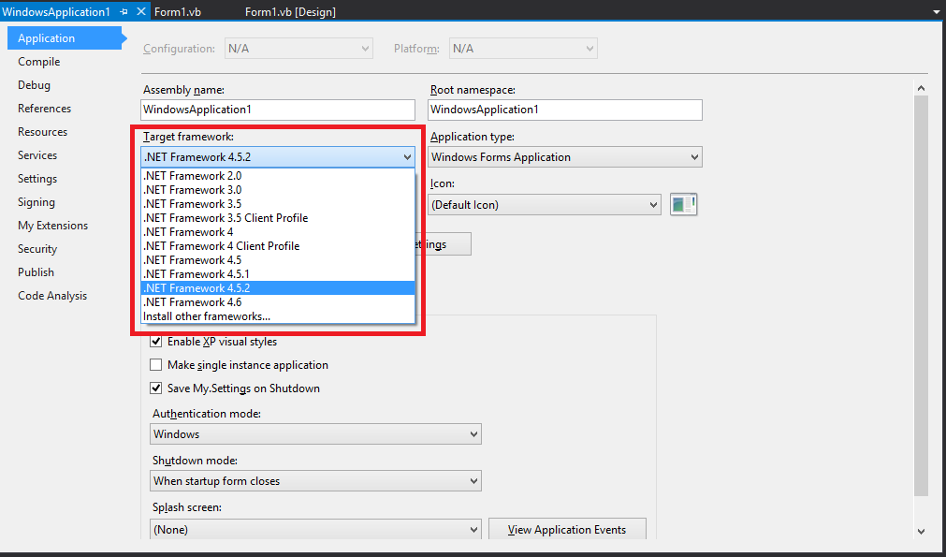Select .NET Framework 4.5.1
Viewport: 946px width, 557px height.
(278, 274)
